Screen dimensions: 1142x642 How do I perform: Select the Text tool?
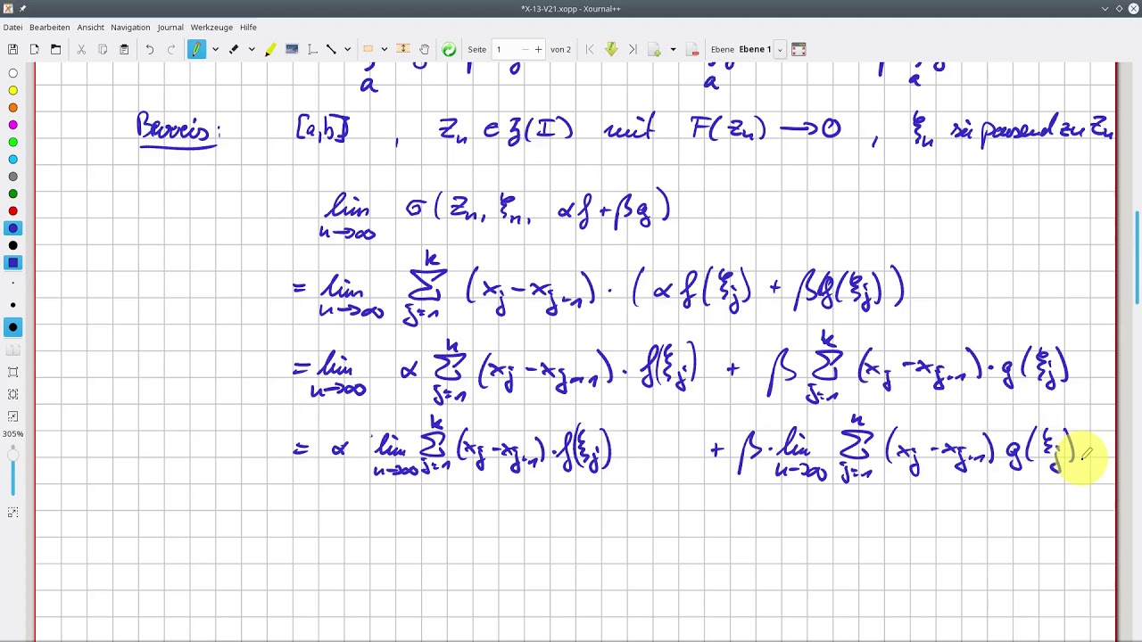(x=313, y=49)
